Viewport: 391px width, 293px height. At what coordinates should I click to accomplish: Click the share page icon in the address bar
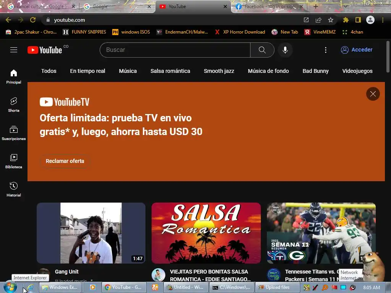pos(318,20)
